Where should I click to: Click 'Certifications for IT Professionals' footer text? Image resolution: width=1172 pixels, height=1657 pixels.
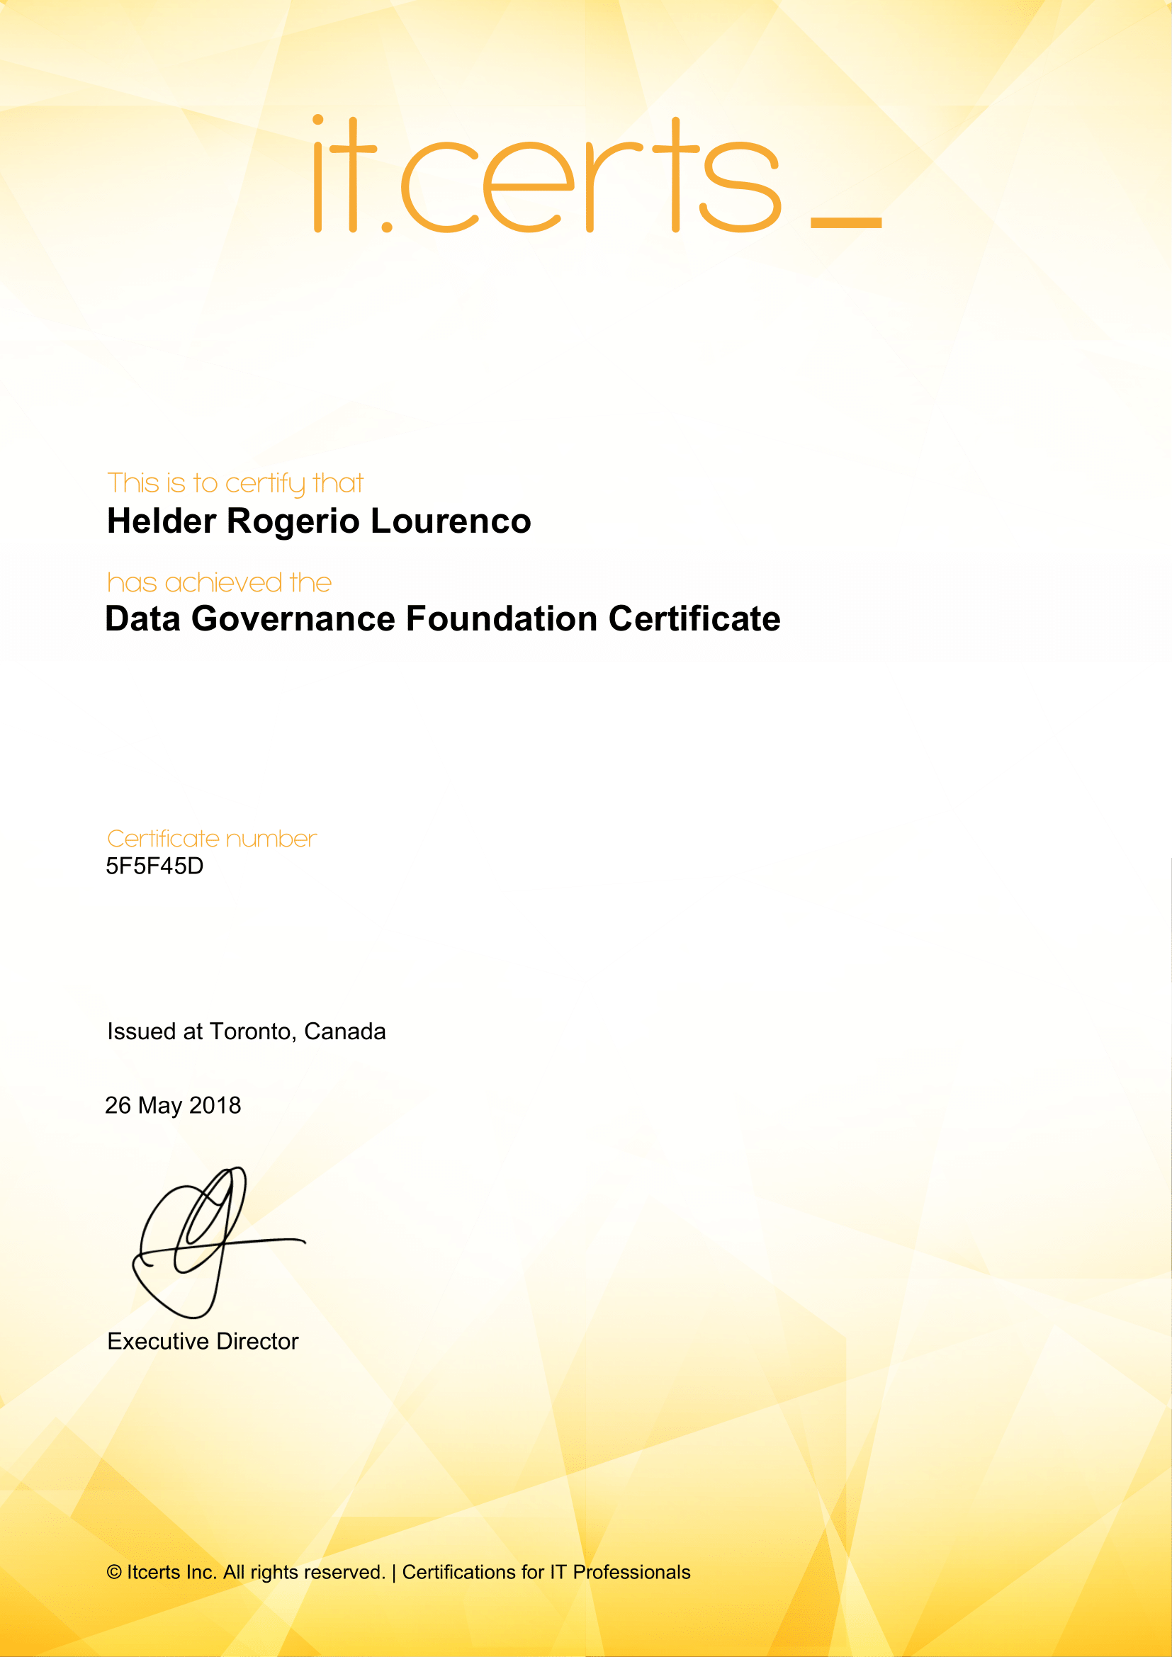coord(546,1572)
